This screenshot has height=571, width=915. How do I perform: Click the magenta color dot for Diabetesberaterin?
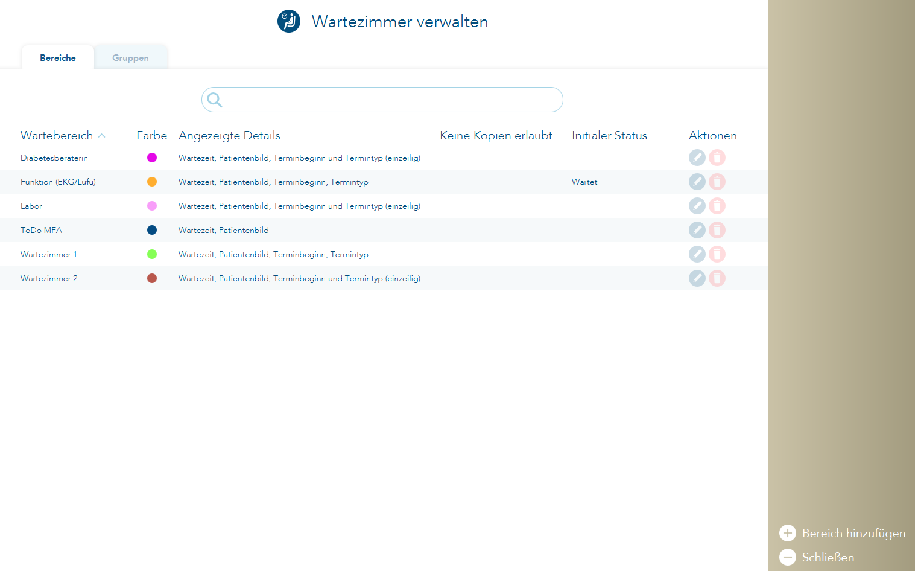click(152, 158)
